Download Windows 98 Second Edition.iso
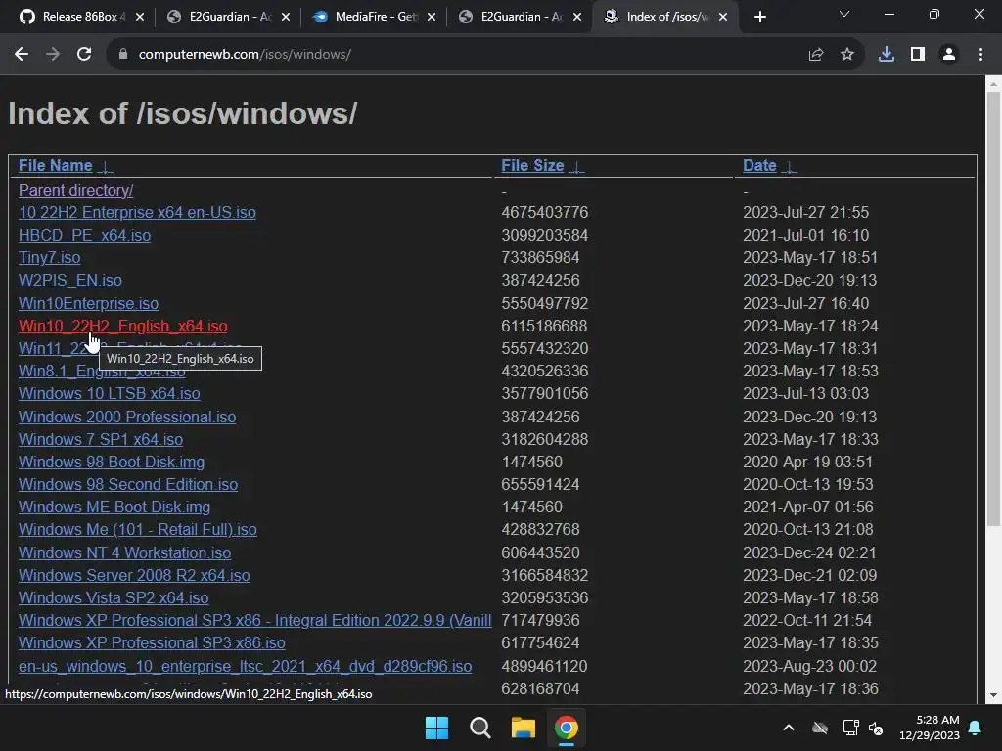Image resolution: width=1002 pixels, height=751 pixels. (128, 485)
